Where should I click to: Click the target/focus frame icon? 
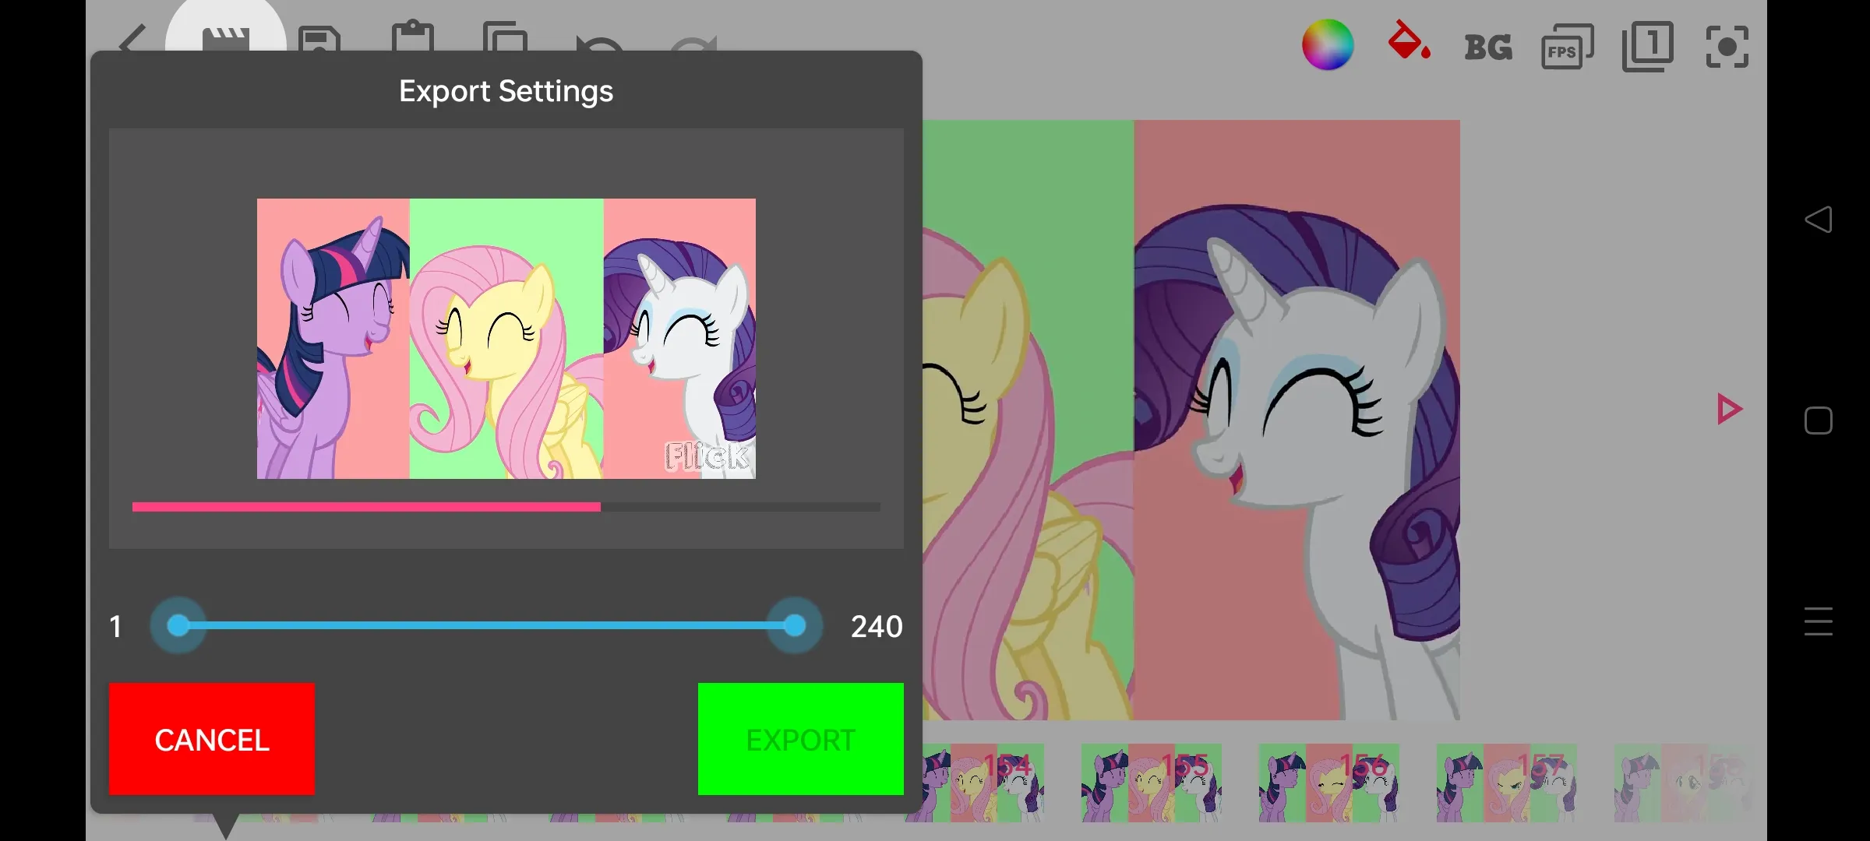tap(1728, 47)
